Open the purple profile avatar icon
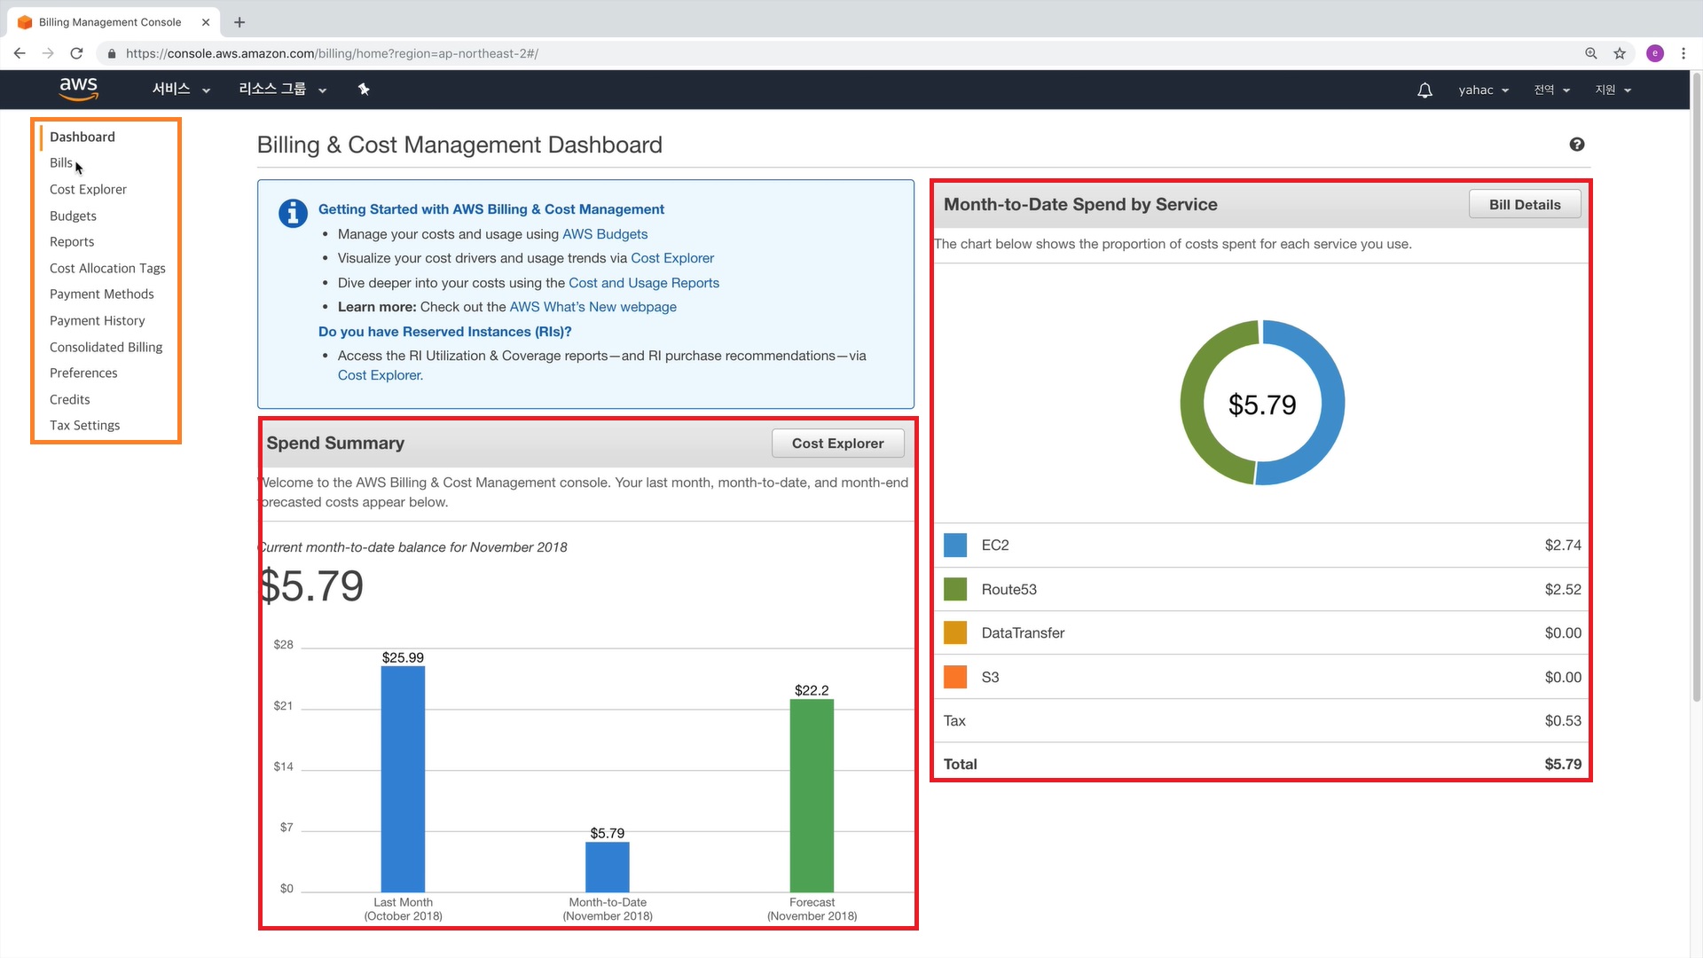The height and width of the screenshot is (958, 1703). click(1655, 53)
